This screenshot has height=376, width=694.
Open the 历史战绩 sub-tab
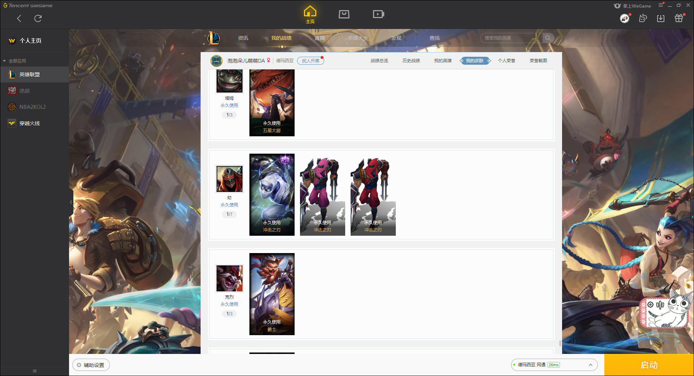411,61
